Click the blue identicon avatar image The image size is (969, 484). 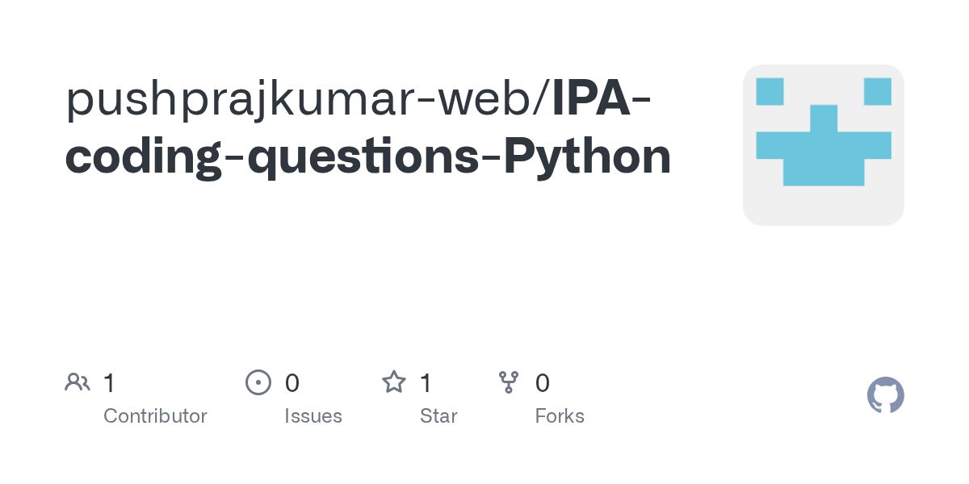pyautogui.click(x=823, y=145)
